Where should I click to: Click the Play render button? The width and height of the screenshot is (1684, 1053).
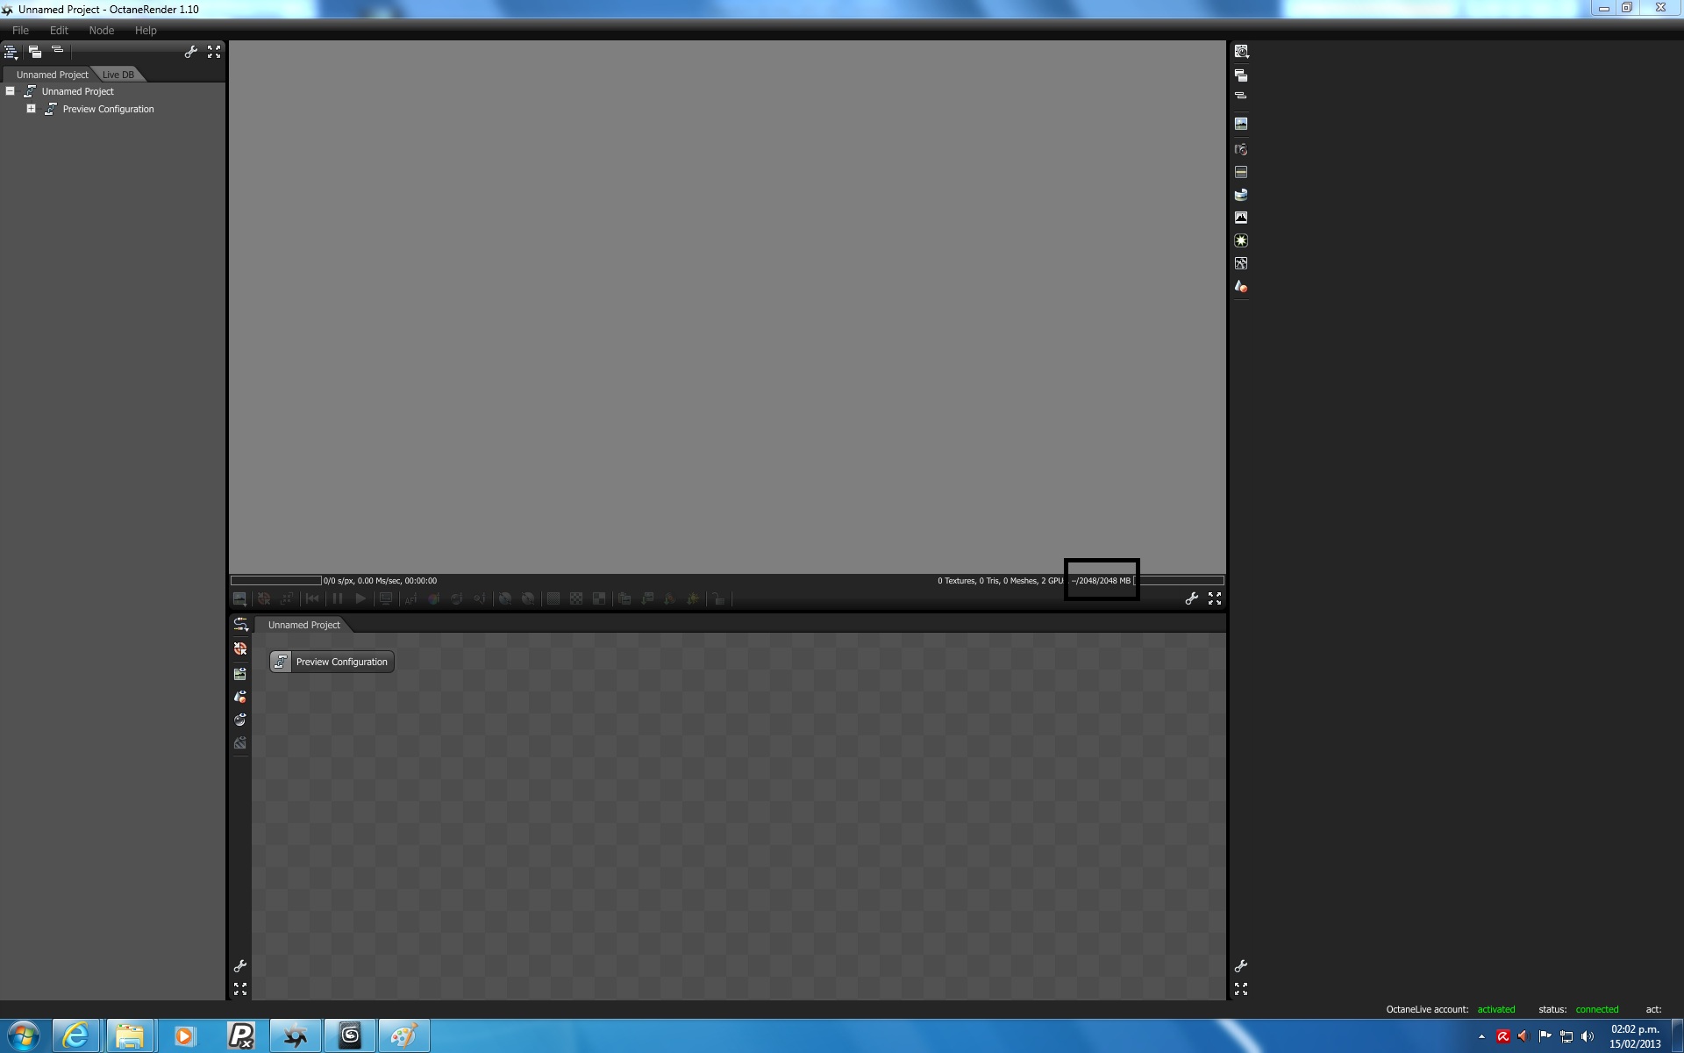coord(360,598)
